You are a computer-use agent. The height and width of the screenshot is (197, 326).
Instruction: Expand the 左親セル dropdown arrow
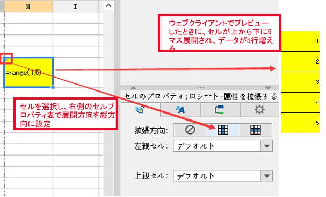tap(266, 146)
